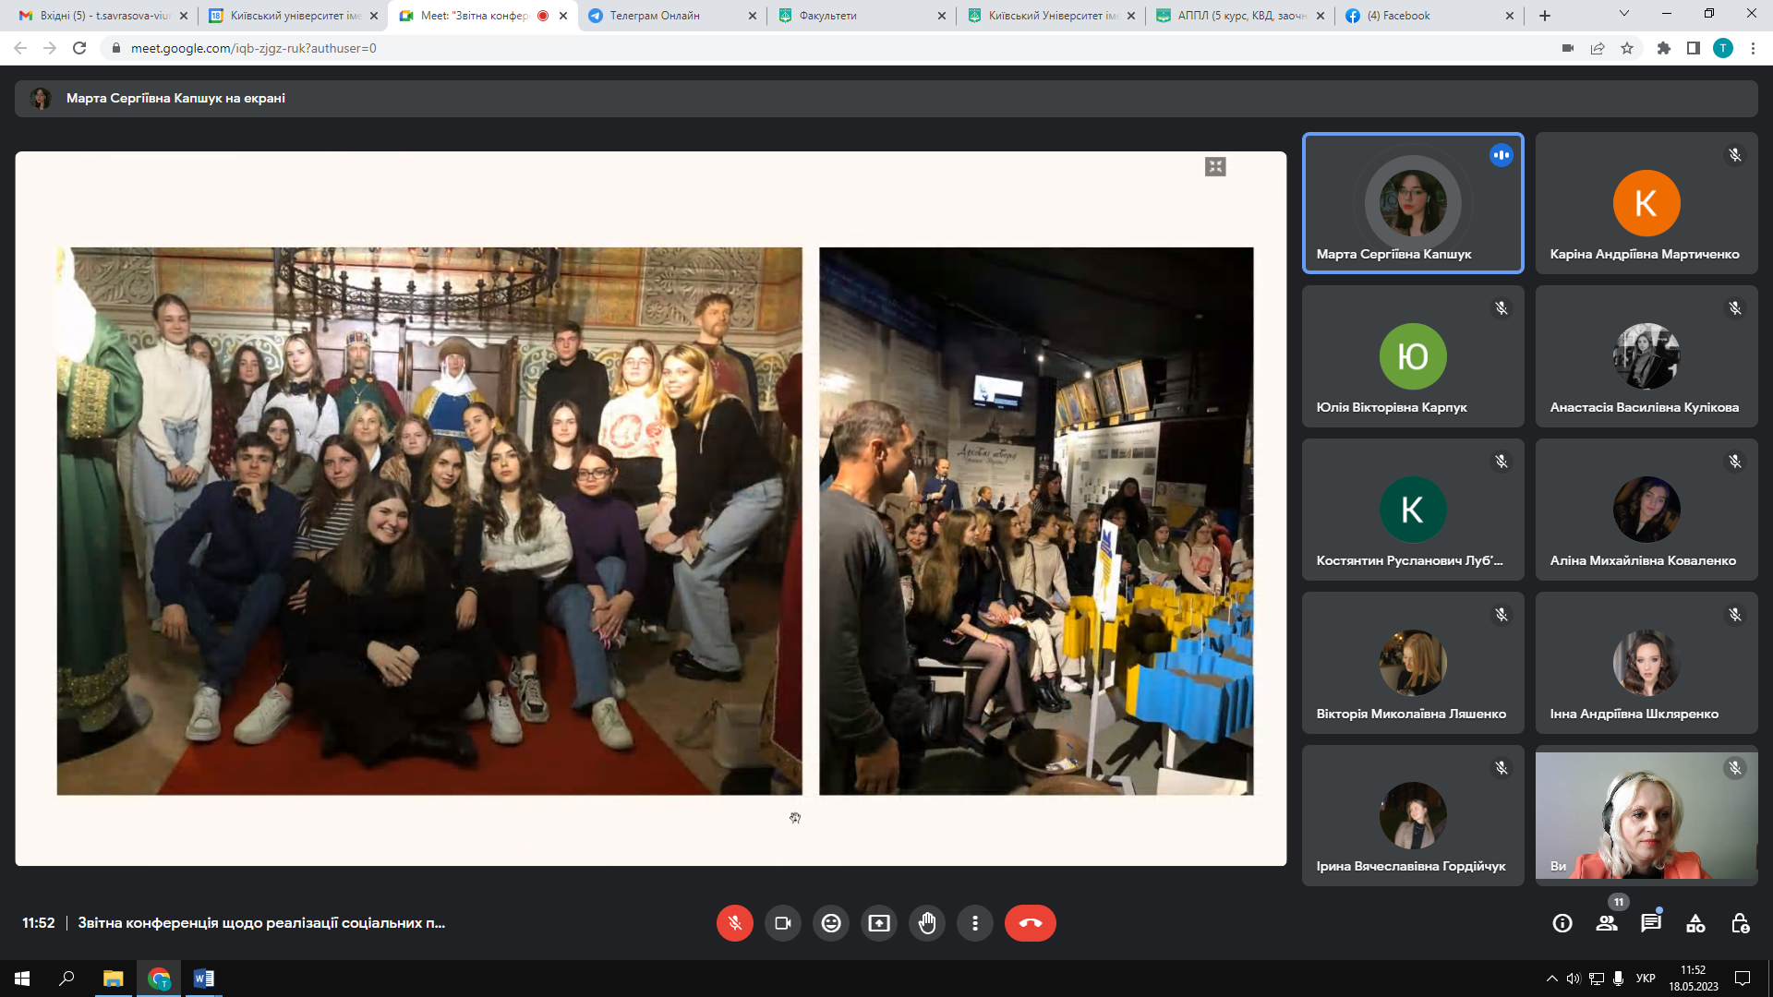
Task: Click the present now screen share icon
Action: [879, 923]
